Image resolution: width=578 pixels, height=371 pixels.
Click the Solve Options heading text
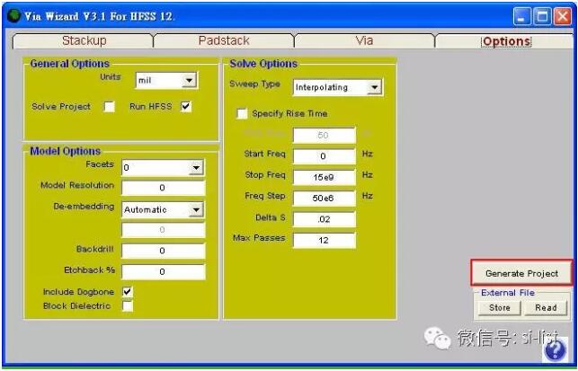click(263, 64)
